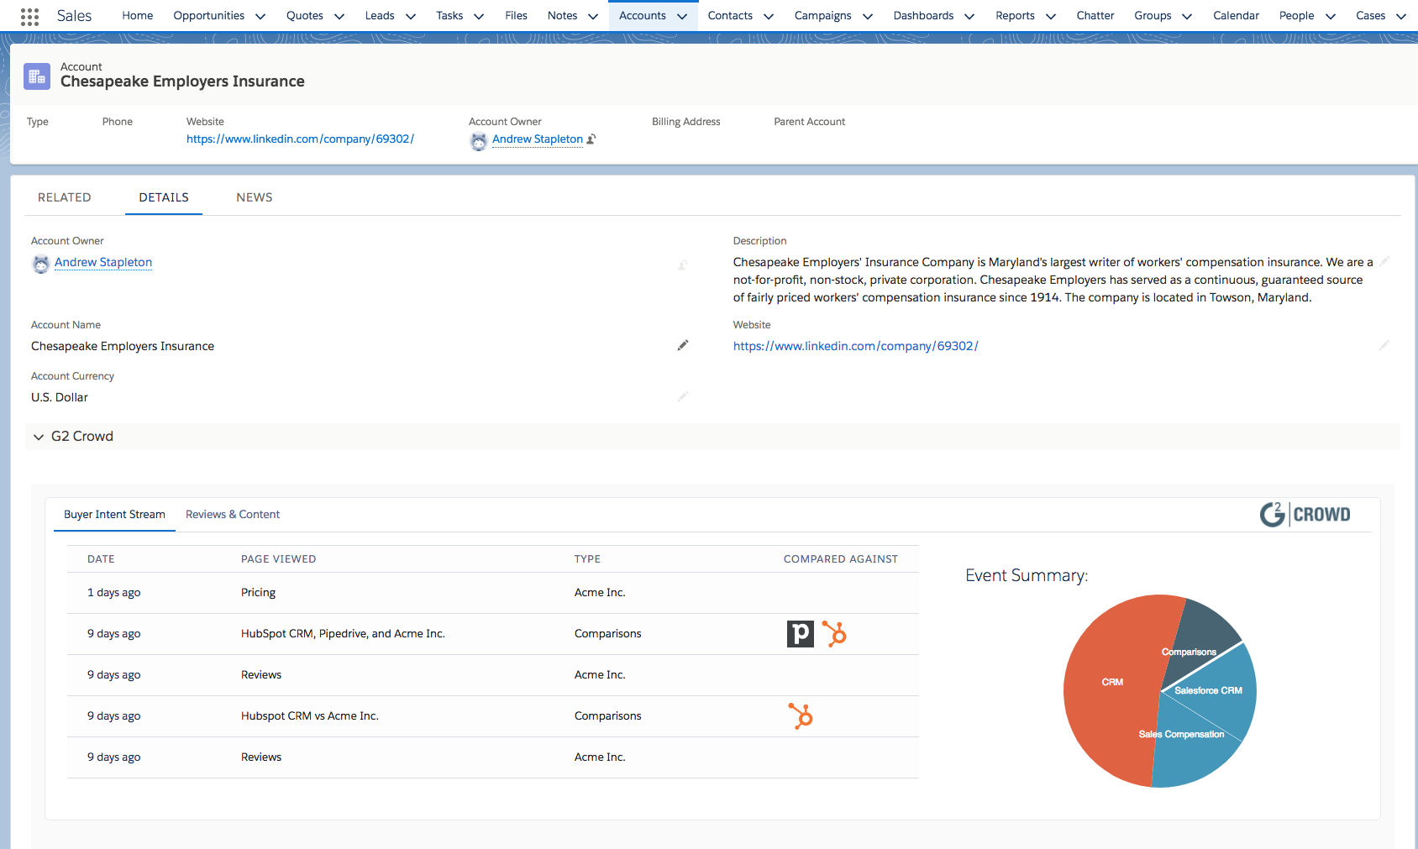Open the Reviews & Content tab
The width and height of the screenshot is (1418, 849).
click(x=233, y=515)
